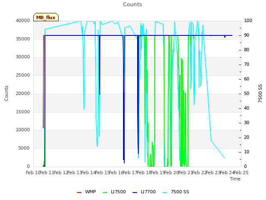
Task: Click the cyan 7500 SS legend swatch
Action: pos(165,192)
